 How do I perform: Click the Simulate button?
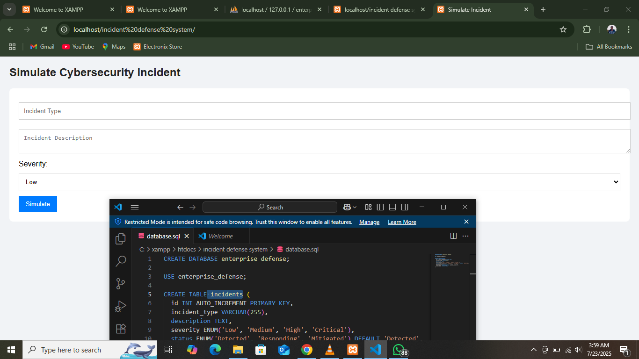(x=37, y=204)
